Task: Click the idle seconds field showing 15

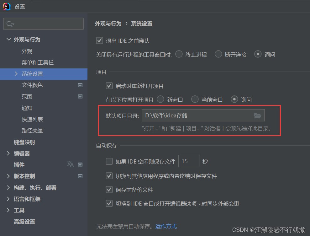Action: click(189, 161)
